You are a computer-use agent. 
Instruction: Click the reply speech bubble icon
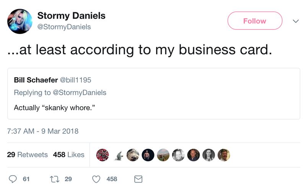click(13, 179)
